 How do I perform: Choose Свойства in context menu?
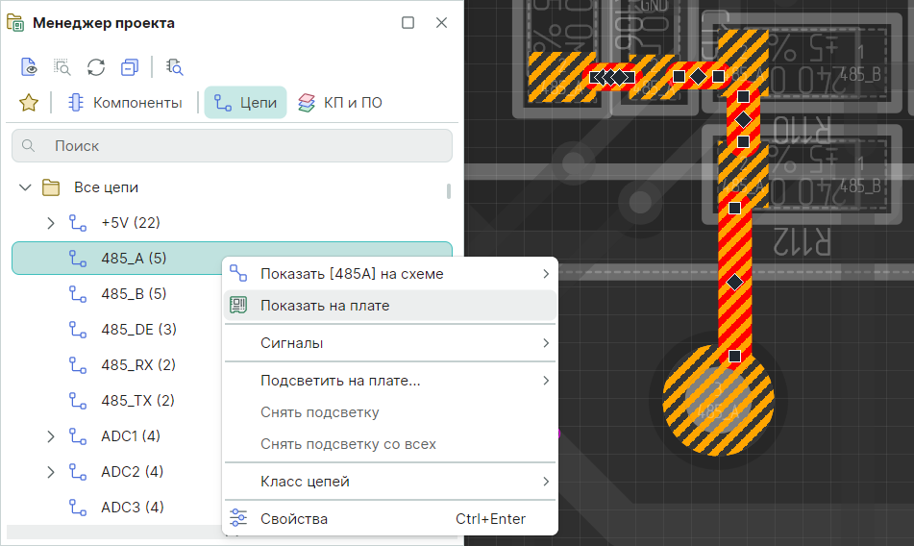point(389,519)
